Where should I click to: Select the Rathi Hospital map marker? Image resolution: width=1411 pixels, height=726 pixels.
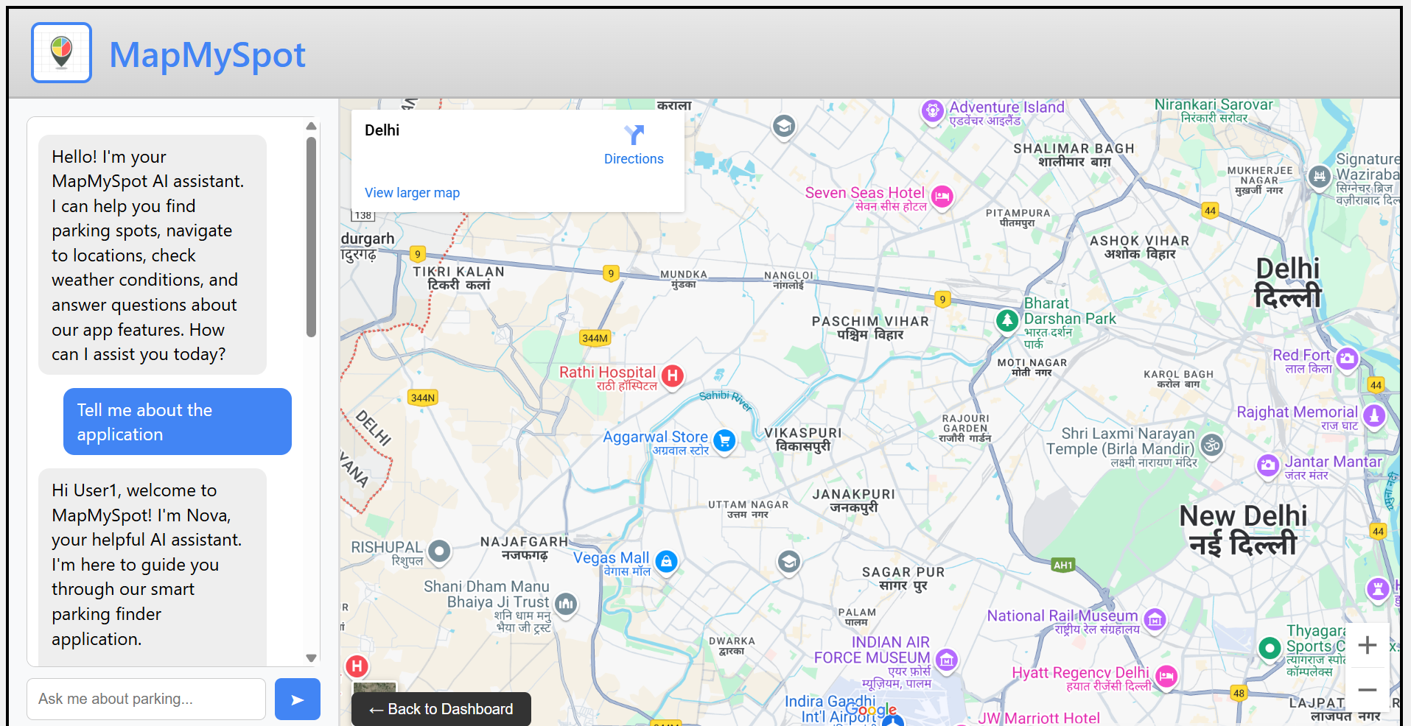[x=672, y=376]
